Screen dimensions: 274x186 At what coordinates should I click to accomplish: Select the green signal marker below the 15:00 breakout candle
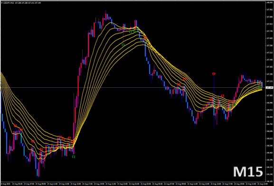(74, 157)
